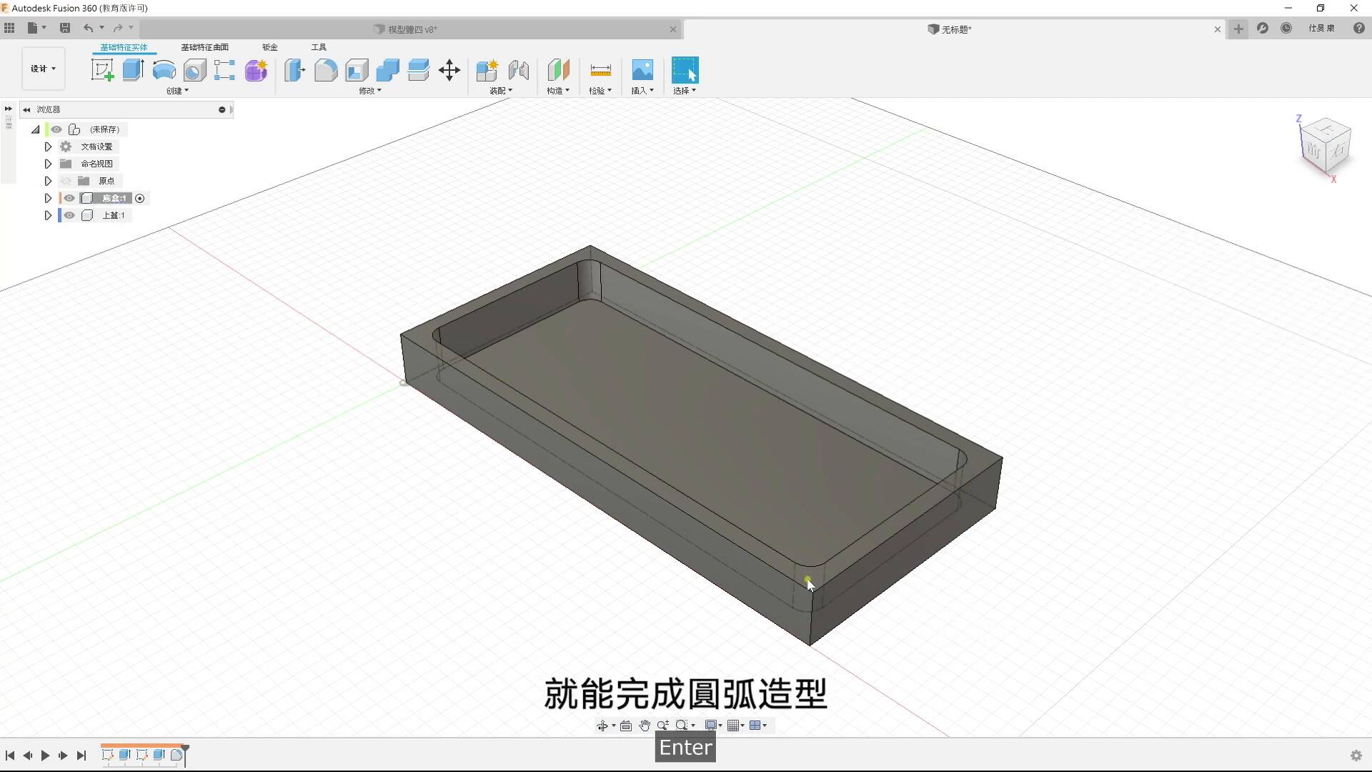Screen dimensions: 1372x772
Task: Choose the Revolve tool
Action: tap(164, 70)
